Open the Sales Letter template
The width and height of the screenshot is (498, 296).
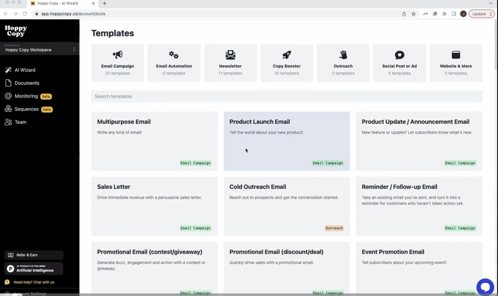pos(155,206)
